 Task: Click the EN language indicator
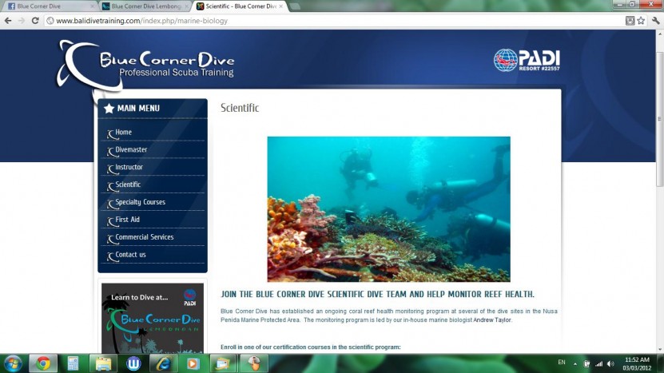(562, 363)
